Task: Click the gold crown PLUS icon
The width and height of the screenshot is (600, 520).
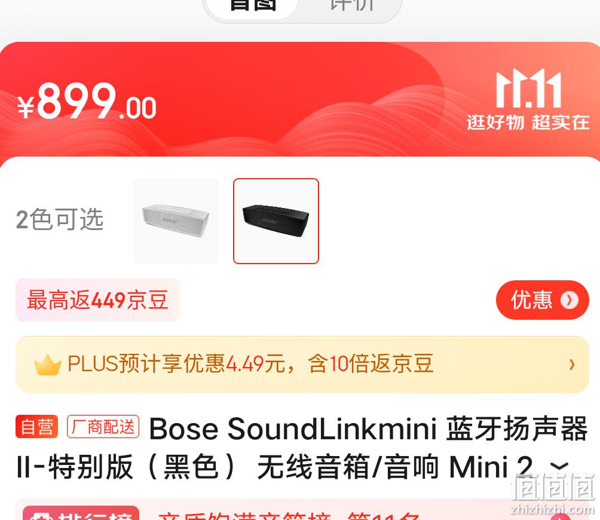Action: (47, 365)
